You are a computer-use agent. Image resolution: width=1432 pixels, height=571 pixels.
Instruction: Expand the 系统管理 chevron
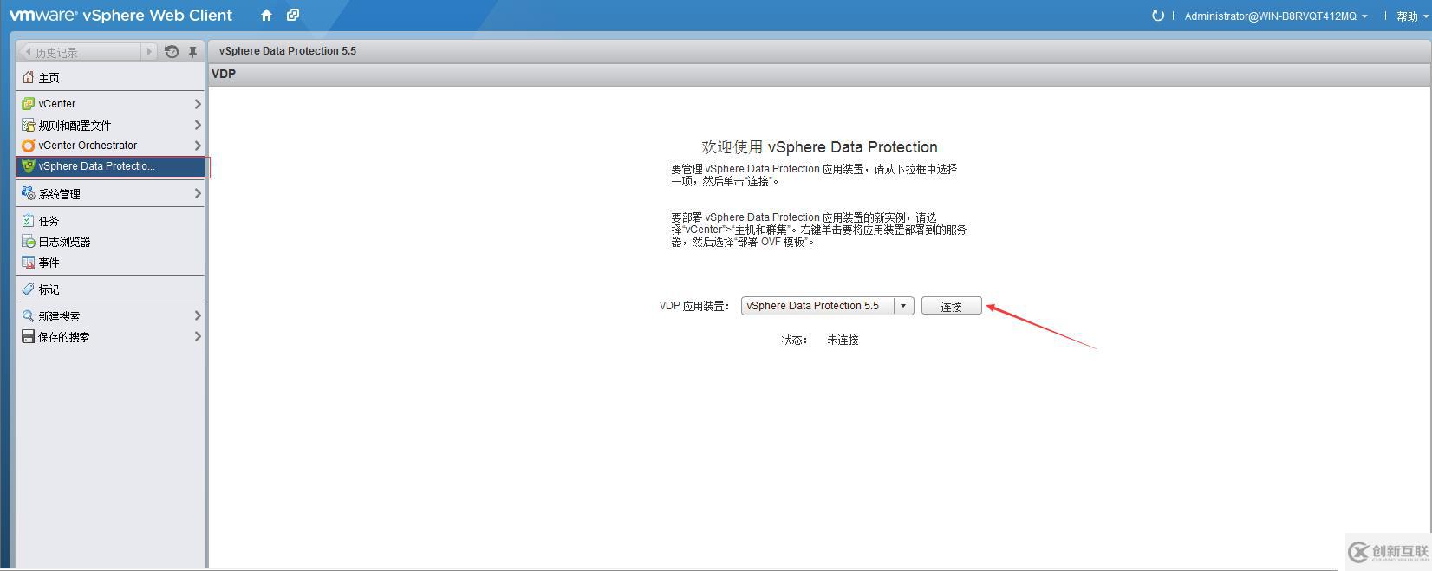tap(198, 193)
